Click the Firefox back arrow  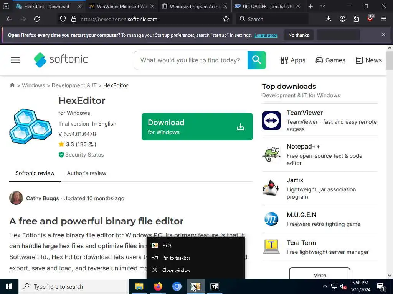pyautogui.click(x=9, y=19)
